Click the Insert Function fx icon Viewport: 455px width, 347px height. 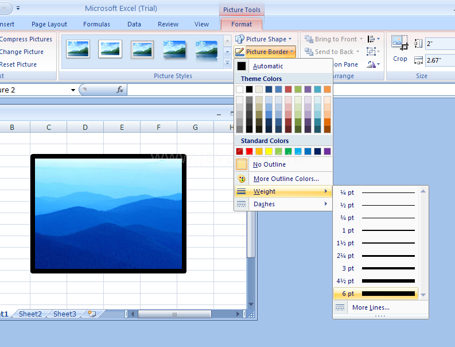tap(120, 90)
